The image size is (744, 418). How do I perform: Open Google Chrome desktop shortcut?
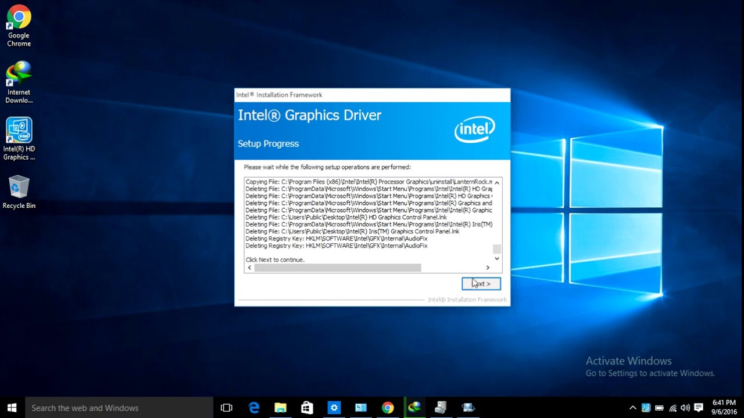(x=19, y=26)
